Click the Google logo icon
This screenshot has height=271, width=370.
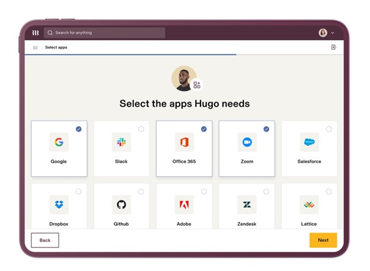tap(59, 142)
